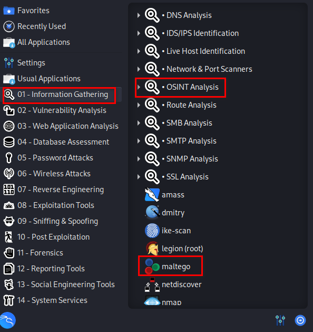Expand the IDS/IPS Identification submenu arrow
Screen dimensions: 313x332
(139, 33)
